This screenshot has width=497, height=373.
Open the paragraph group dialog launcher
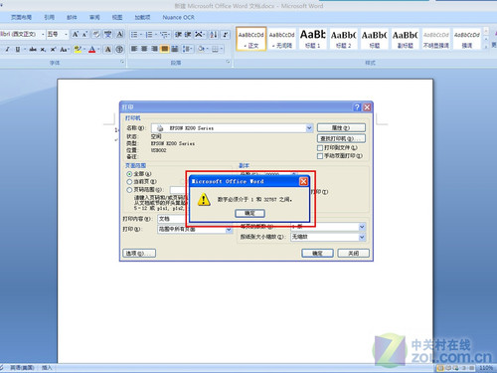pos(228,62)
